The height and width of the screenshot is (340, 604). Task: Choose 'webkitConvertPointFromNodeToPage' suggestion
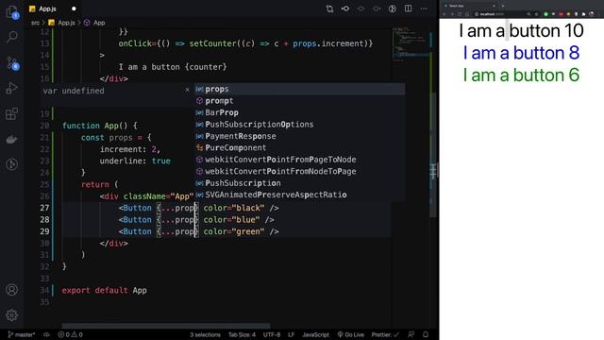[300, 171]
